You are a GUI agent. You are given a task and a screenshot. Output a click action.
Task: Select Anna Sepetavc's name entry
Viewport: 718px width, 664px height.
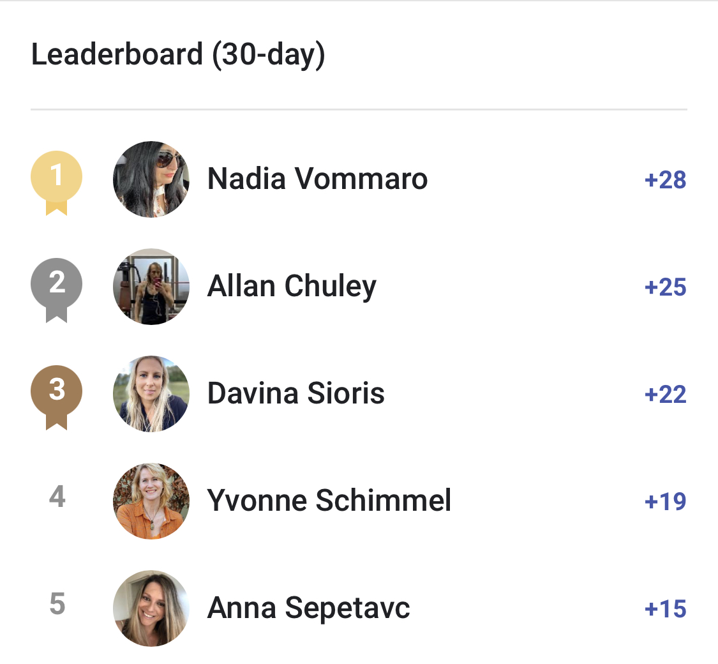pos(309,608)
